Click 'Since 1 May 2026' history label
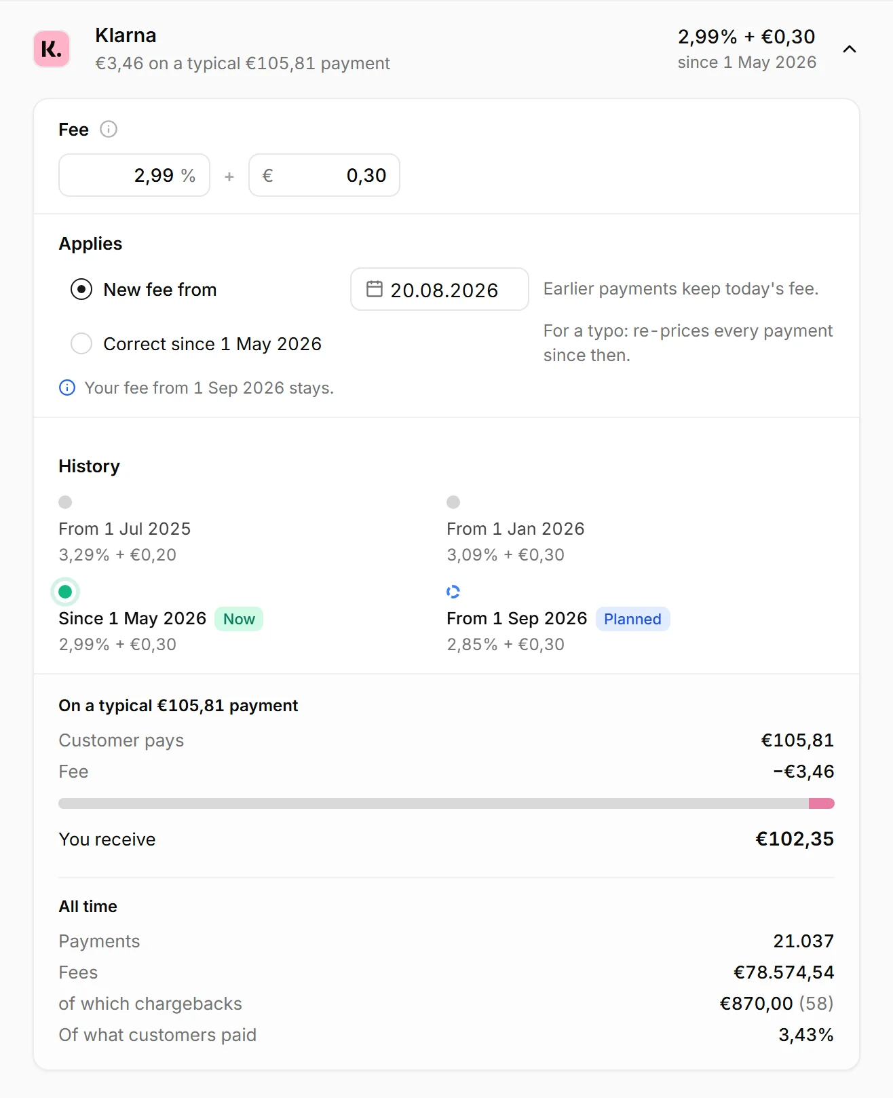Viewport: 893px width, 1098px height. click(132, 619)
